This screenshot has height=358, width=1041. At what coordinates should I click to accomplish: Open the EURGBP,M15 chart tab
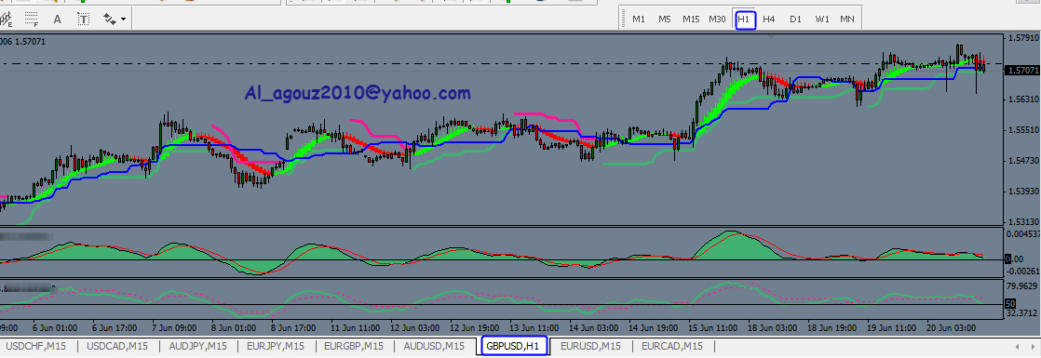354,346
